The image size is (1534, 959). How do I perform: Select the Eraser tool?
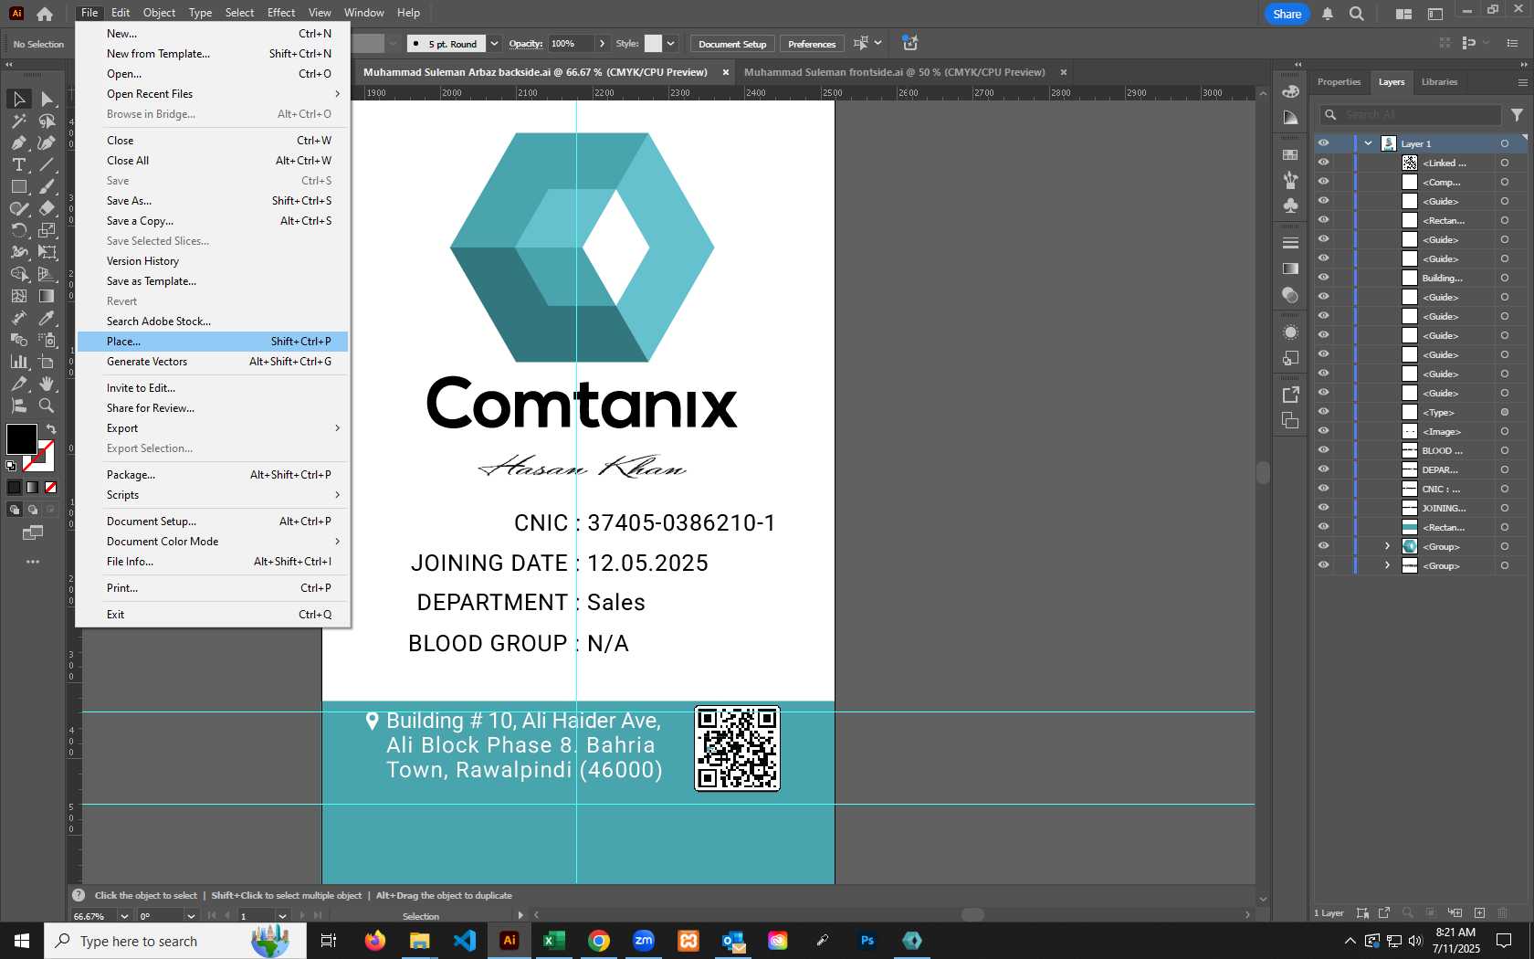click(47, 208)
